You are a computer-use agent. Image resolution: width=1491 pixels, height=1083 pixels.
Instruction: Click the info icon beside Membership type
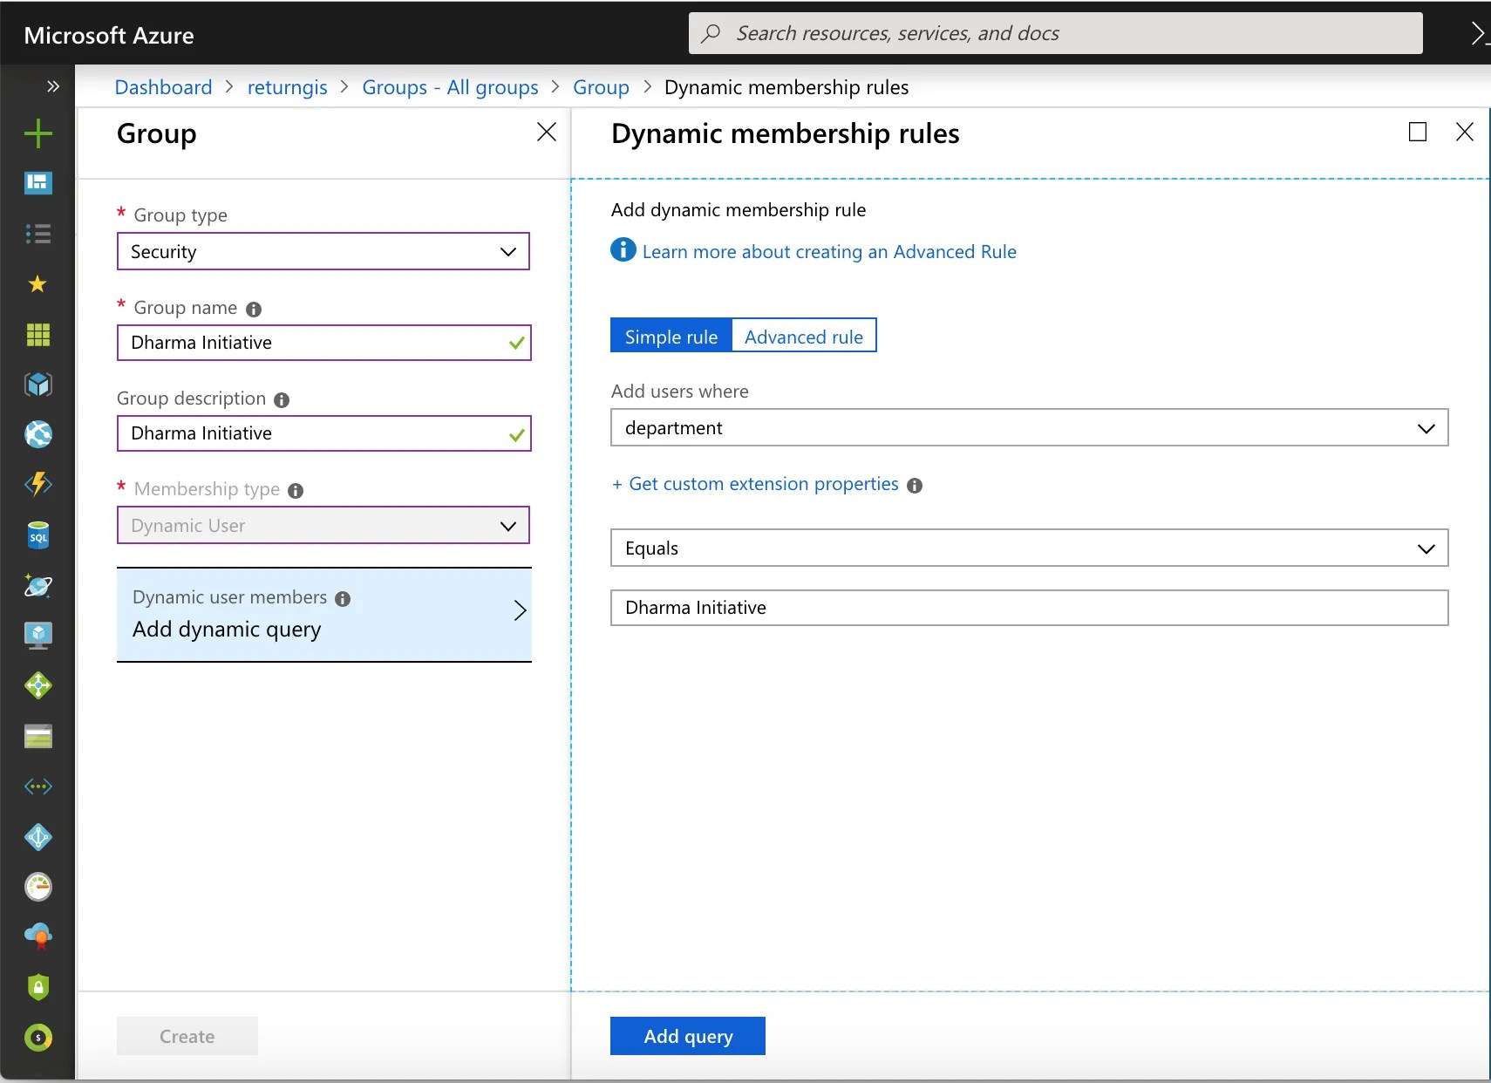coord(296,491)
